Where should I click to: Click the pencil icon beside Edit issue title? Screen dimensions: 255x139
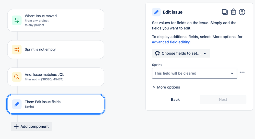click(x=156, y=12)
